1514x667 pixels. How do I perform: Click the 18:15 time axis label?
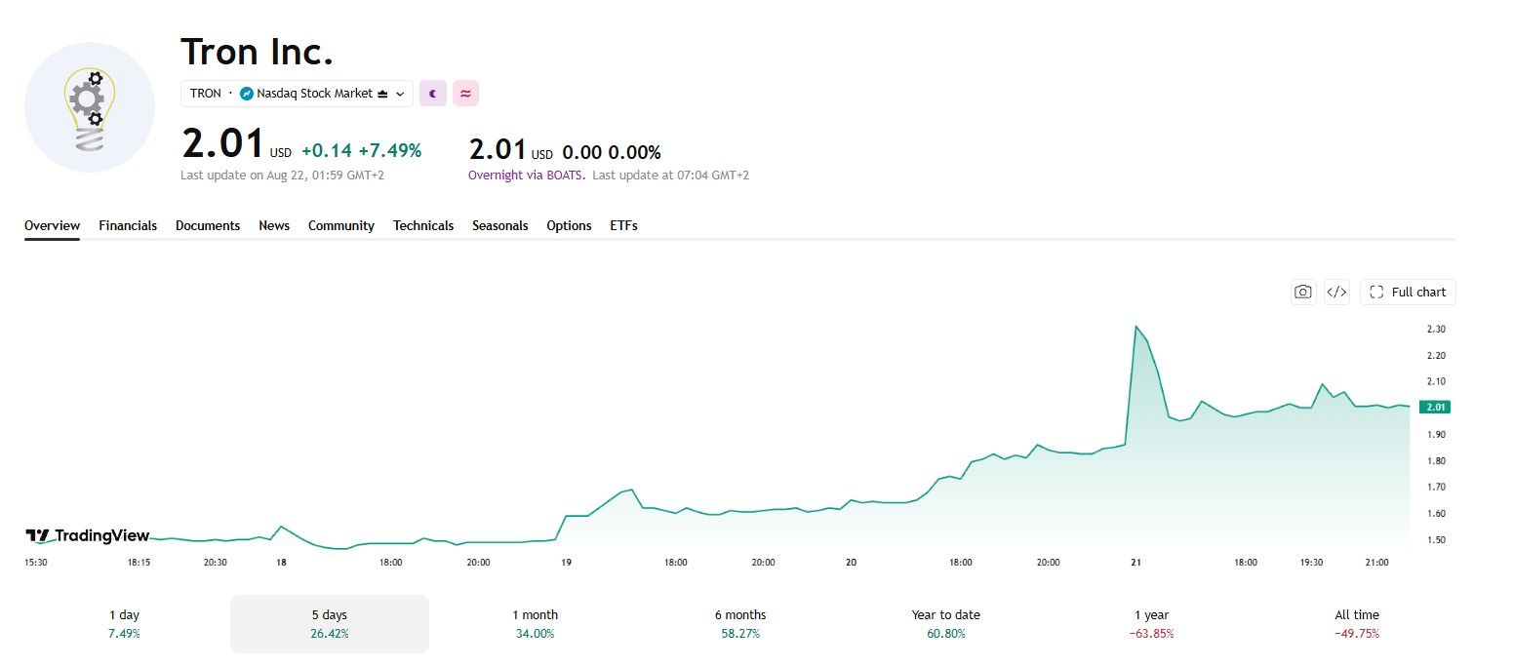pos(138,563)
